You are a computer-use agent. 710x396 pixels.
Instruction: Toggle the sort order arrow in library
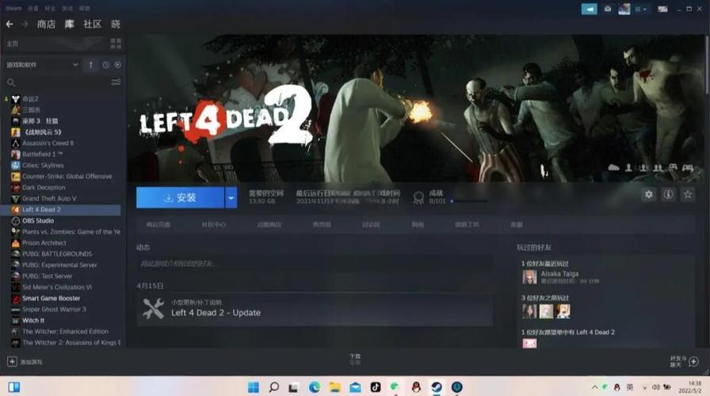(x=91, y=65)
